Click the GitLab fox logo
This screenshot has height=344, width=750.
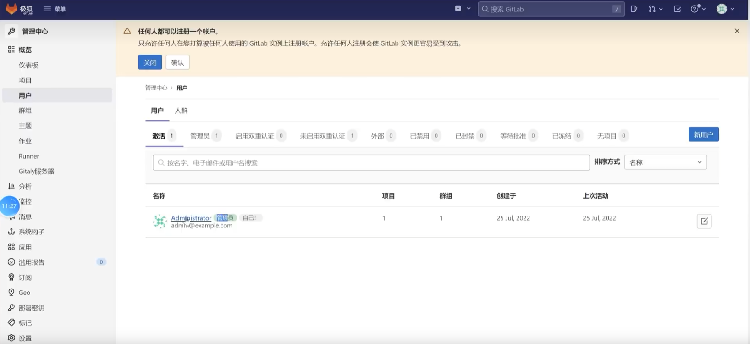(x=11, y=9)
